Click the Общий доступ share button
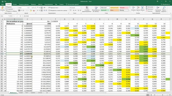The image size is (172, 96). click(x=165, y=4)
